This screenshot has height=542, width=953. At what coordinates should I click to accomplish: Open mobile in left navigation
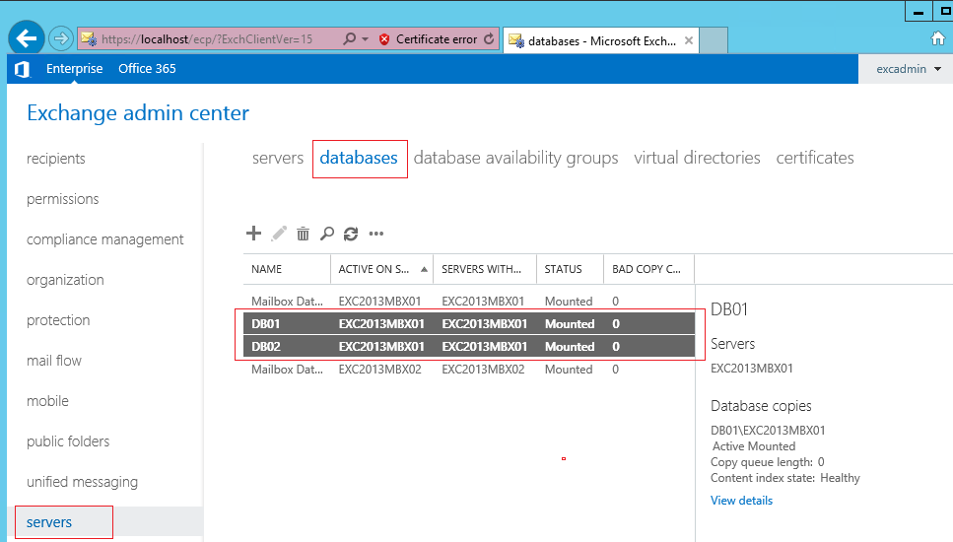[47, 401]
